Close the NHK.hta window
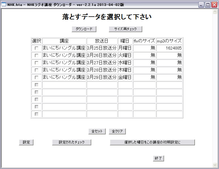219x169 pixels. tap(214, 5)
